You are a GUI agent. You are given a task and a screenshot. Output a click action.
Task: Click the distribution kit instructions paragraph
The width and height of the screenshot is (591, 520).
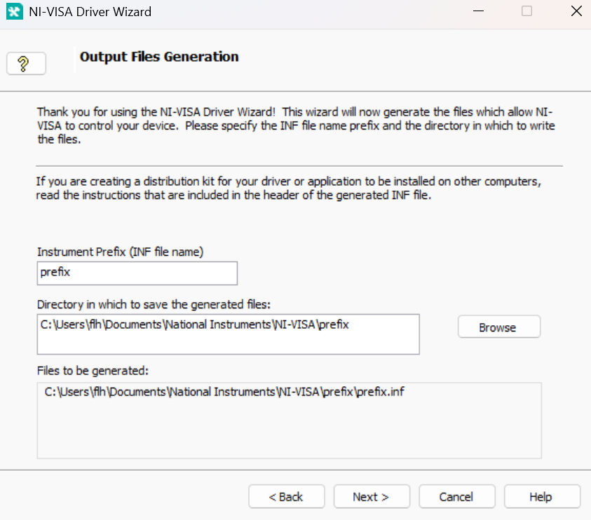tap(289, 188)
